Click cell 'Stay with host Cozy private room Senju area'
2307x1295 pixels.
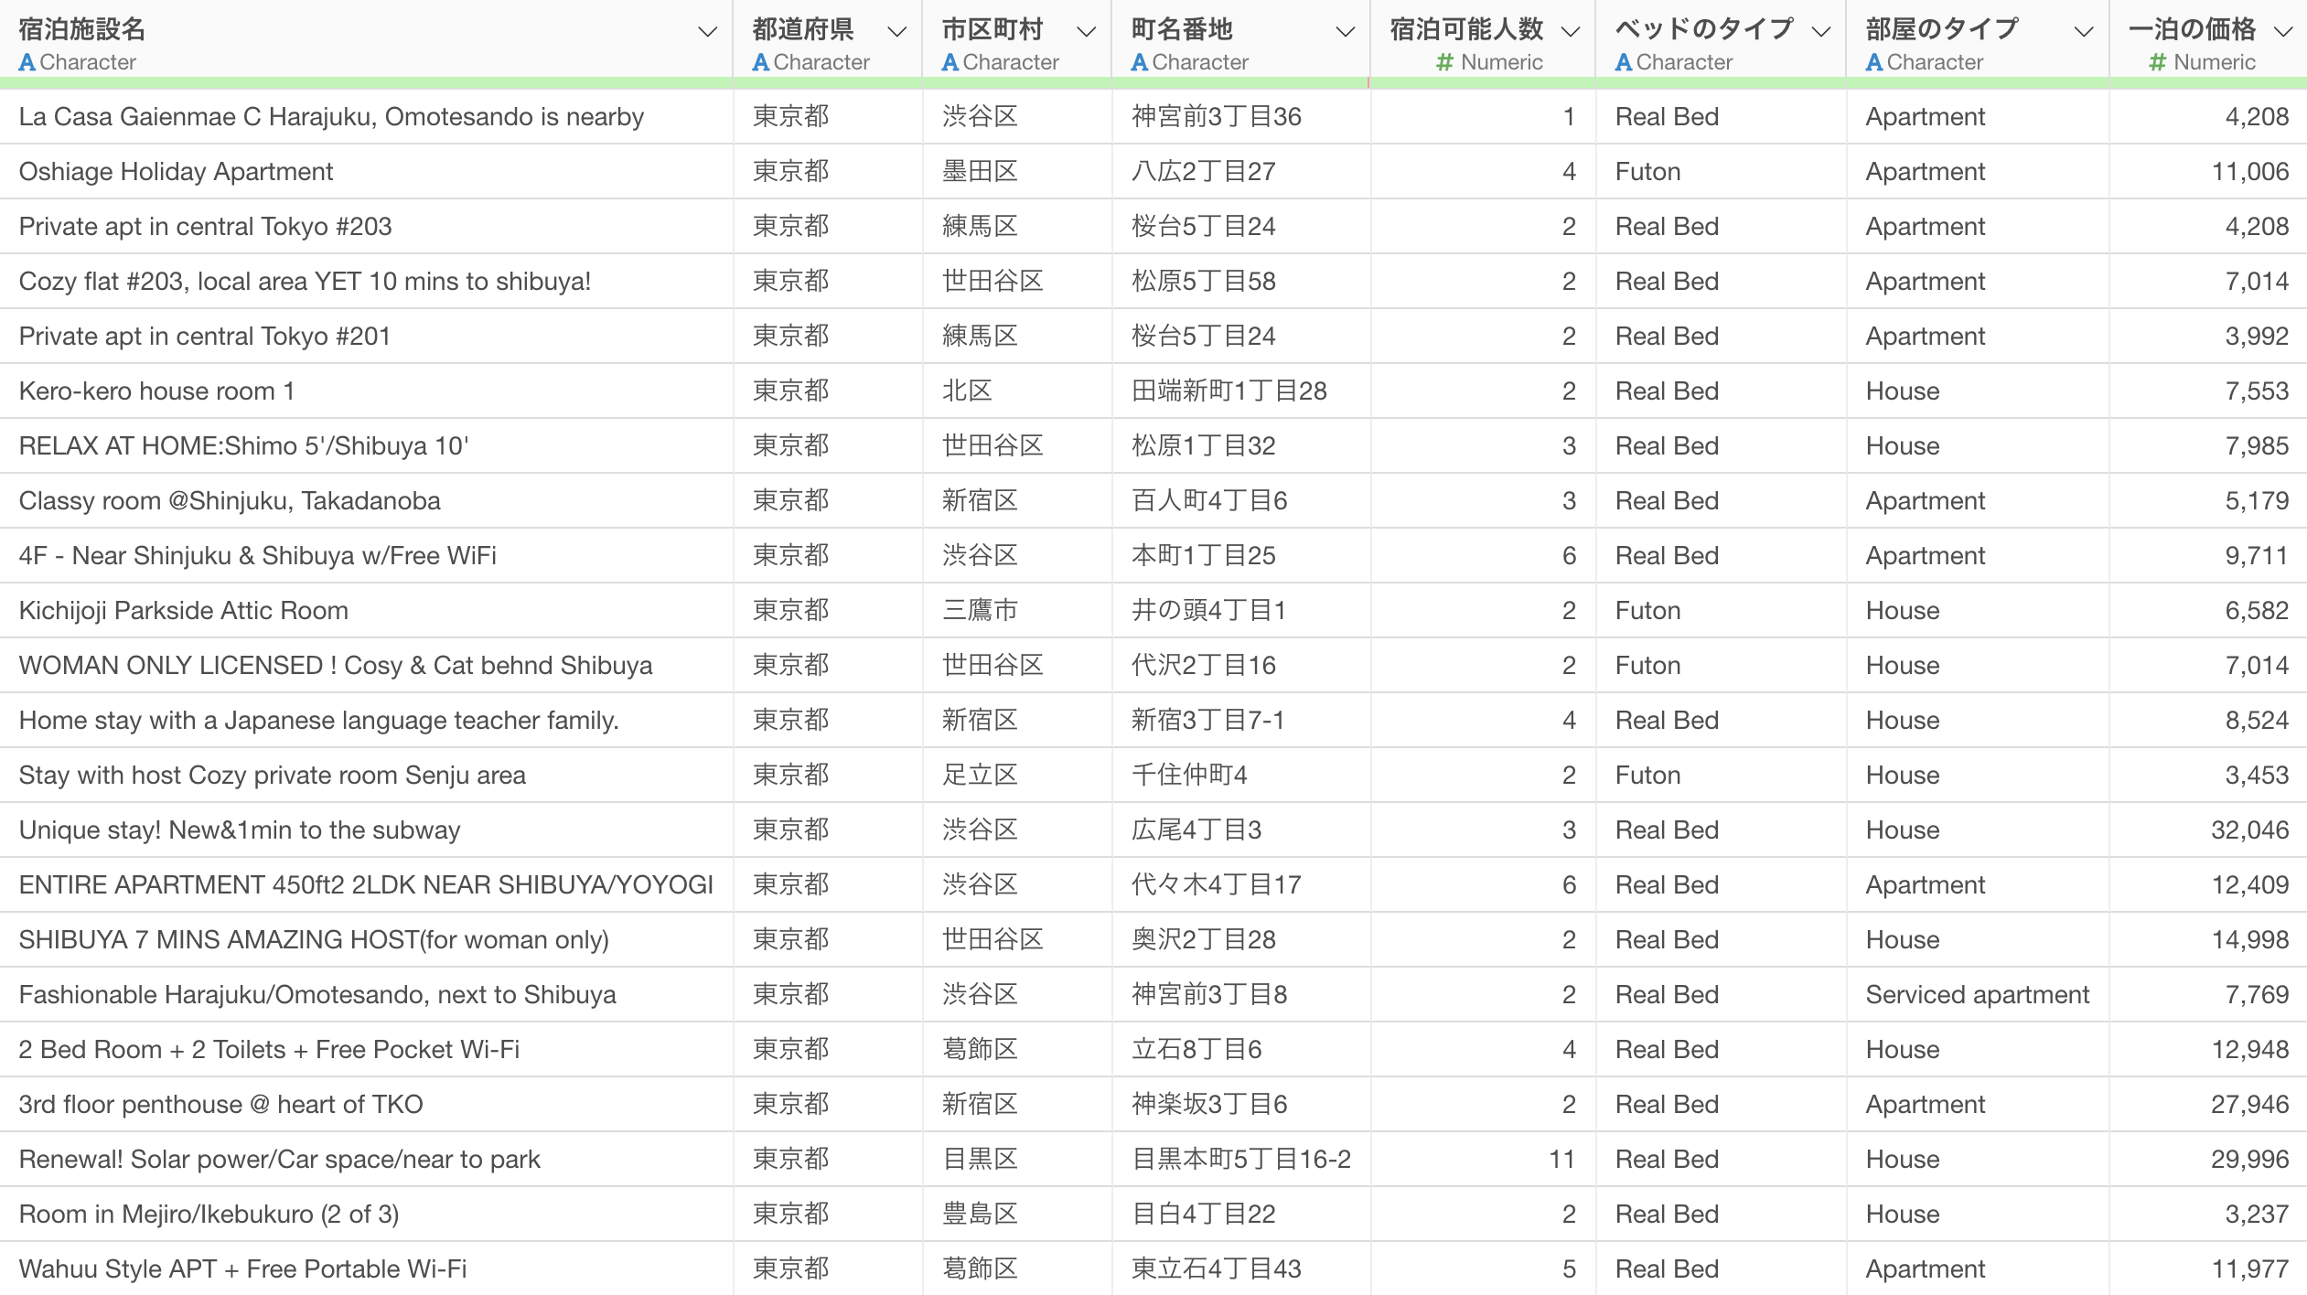(x=366, y=775)
